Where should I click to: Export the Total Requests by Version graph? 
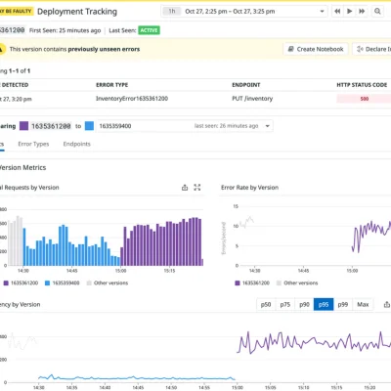point(185,188)
